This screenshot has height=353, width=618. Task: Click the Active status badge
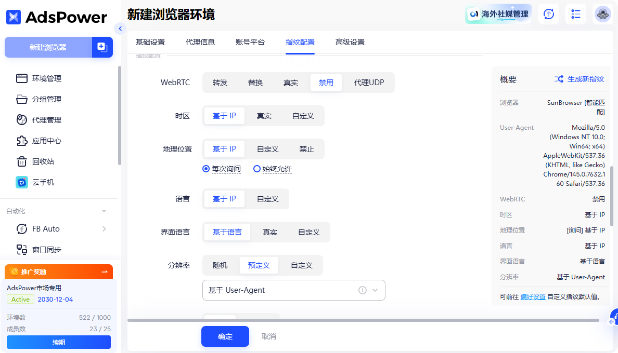point(20,300)
